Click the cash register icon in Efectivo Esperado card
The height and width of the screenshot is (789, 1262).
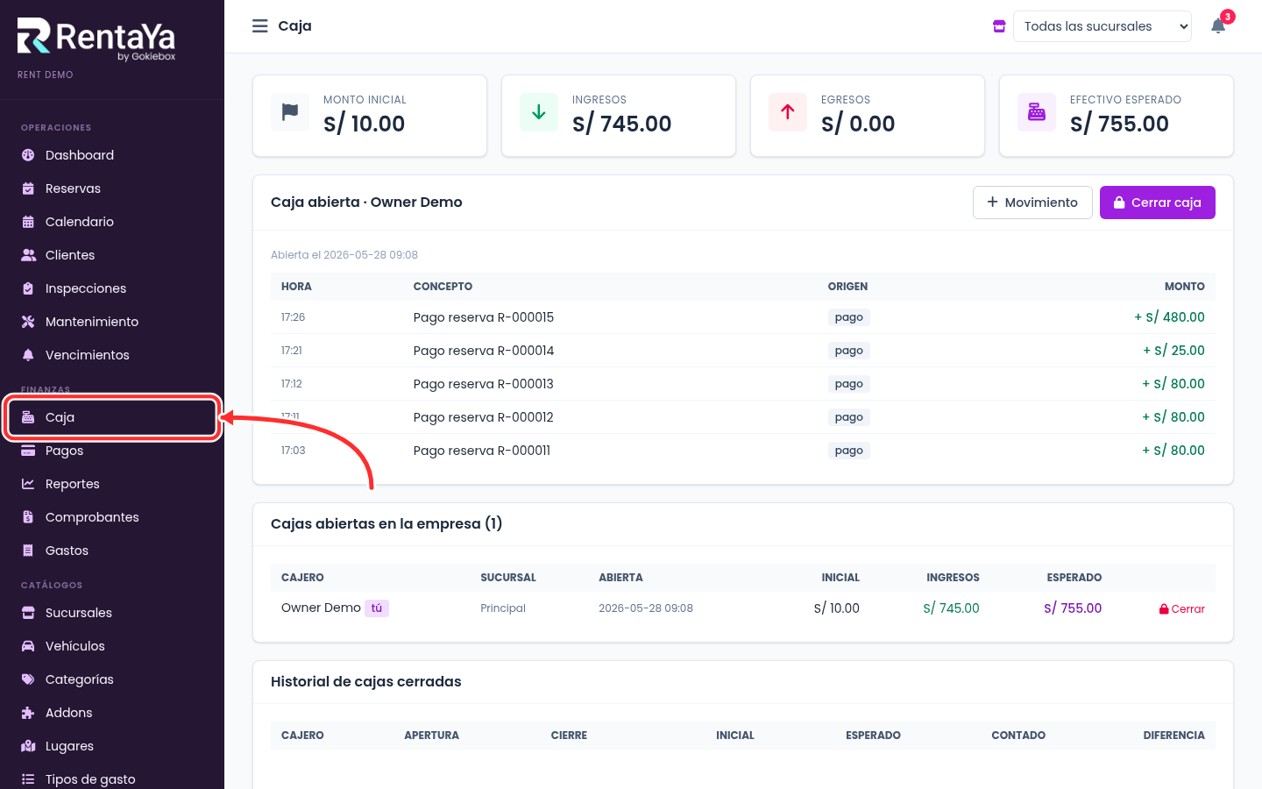[1037, 112]
